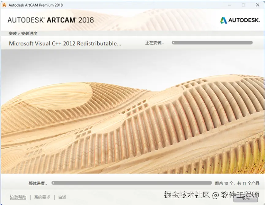Screen dimensions: 265x205
Task: Close the ArtCAM Premium 2018 installer
Action: [257, 5]
